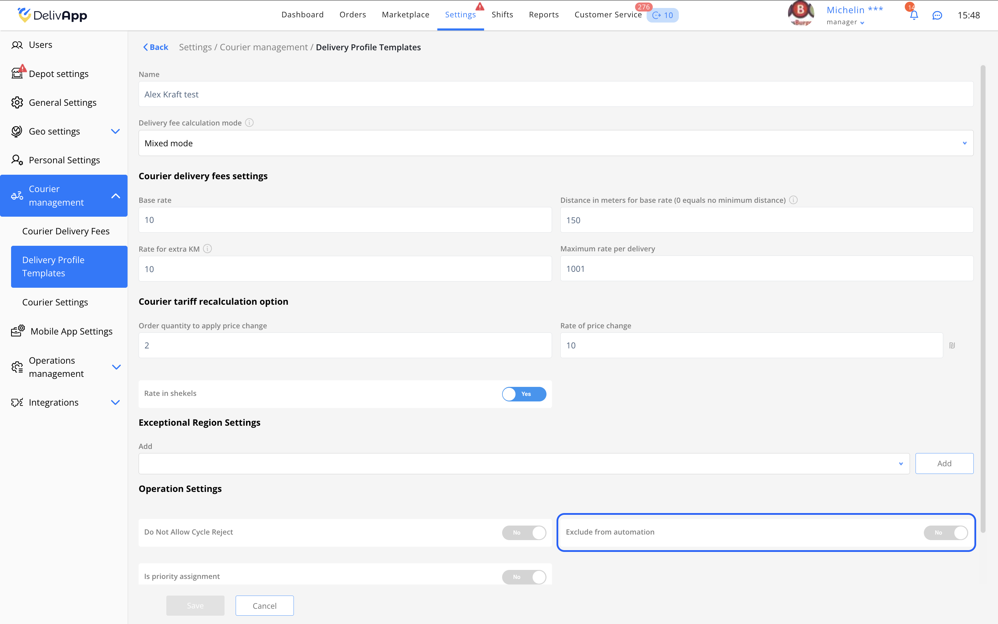Expand the Geo settings chevron
Screen dimensions: 998x624
coord(115,131)
